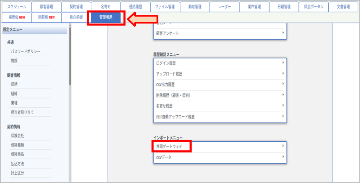The width and height of the screenshot is (360, 183).
Task: Open the 顧客管理 tab
Action: [46, 7]
